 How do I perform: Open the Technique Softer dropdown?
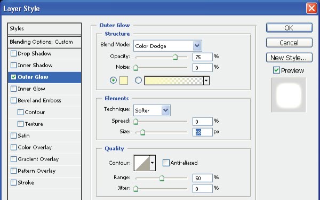click(152, 110)
